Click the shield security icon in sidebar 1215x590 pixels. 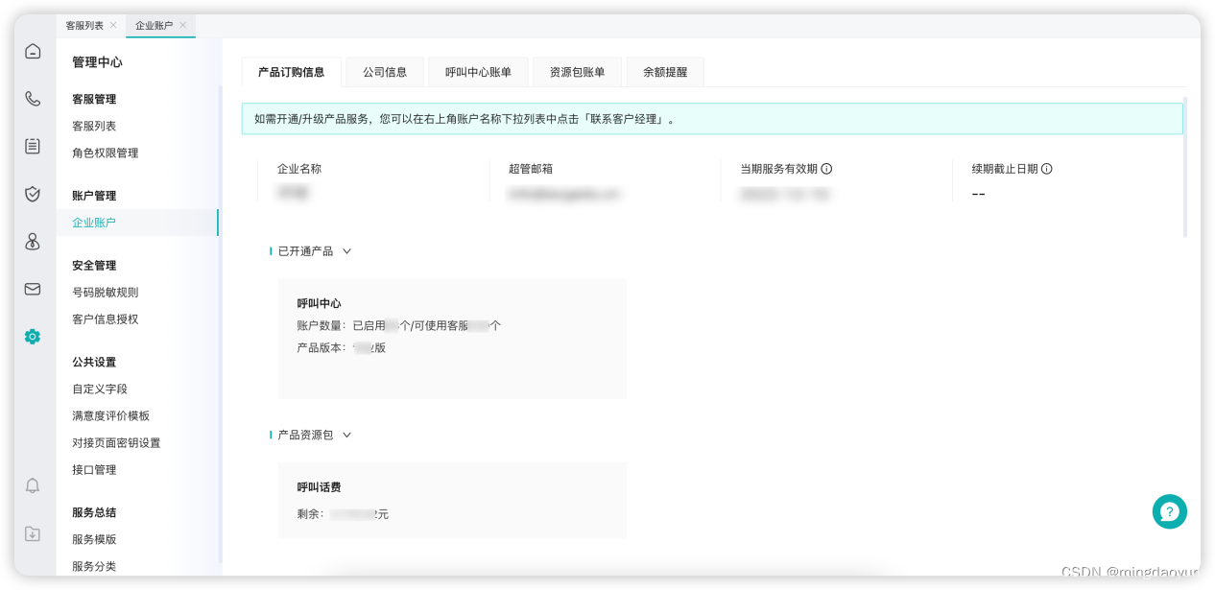pyautogui.click(x=33, y=194)
